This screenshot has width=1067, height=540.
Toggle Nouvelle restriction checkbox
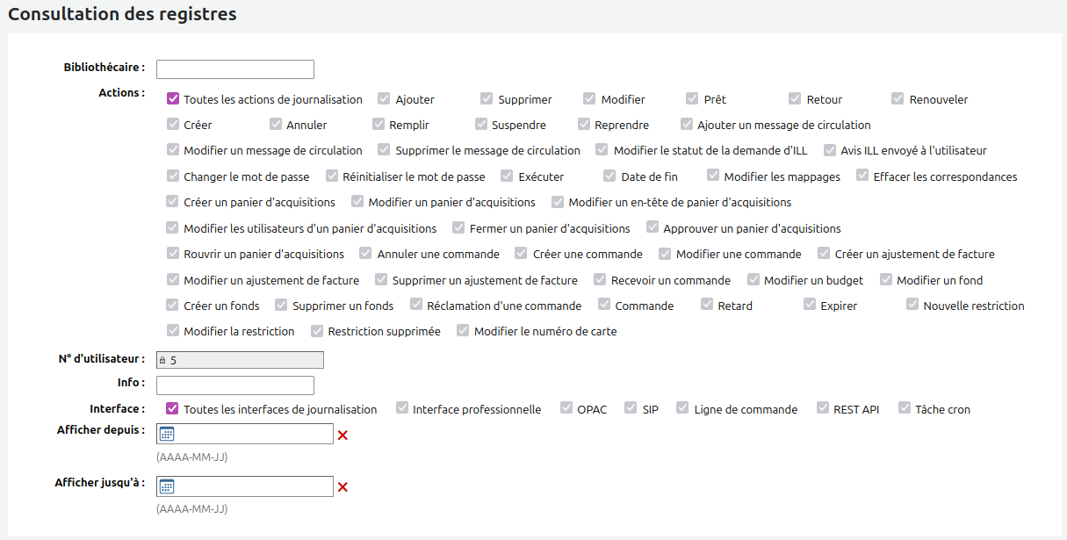913,306
